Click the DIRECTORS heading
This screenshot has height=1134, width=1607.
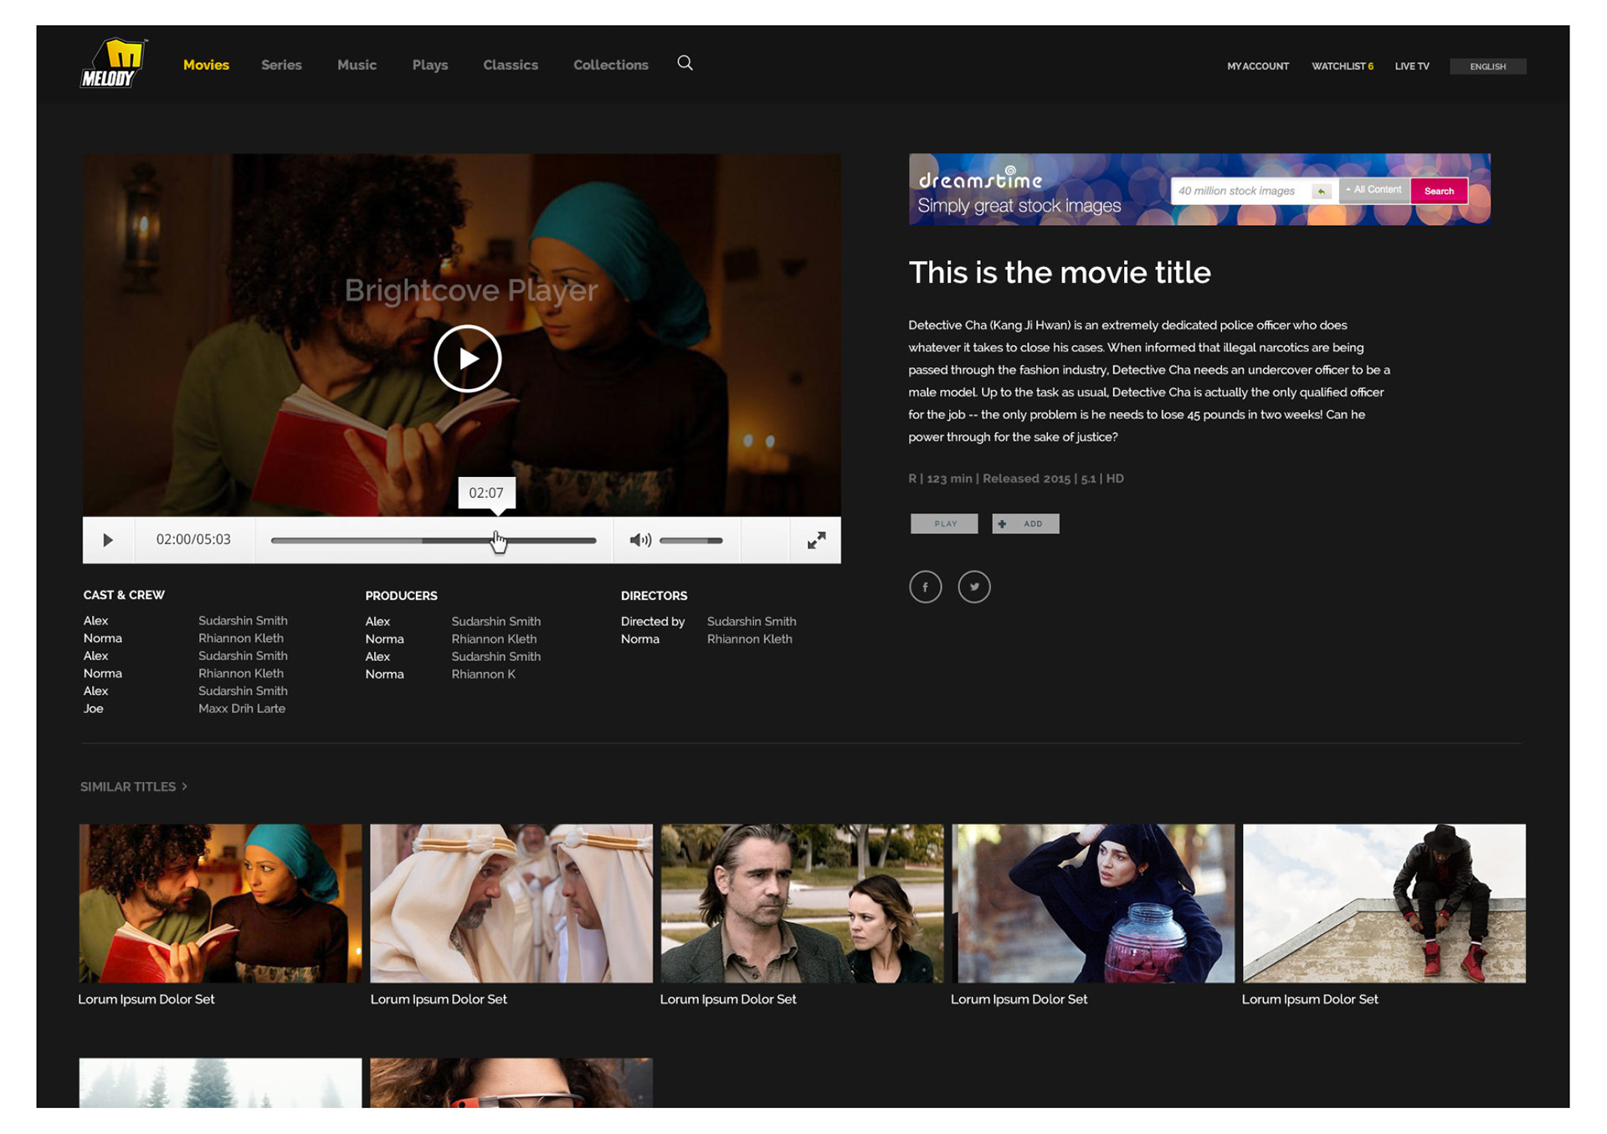654,596
